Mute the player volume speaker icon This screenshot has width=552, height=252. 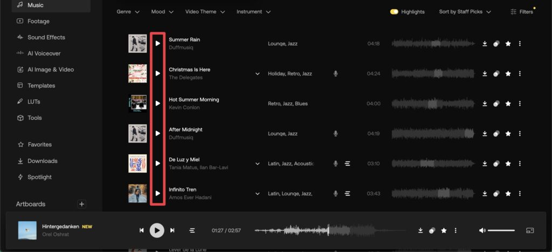[482, 230]
